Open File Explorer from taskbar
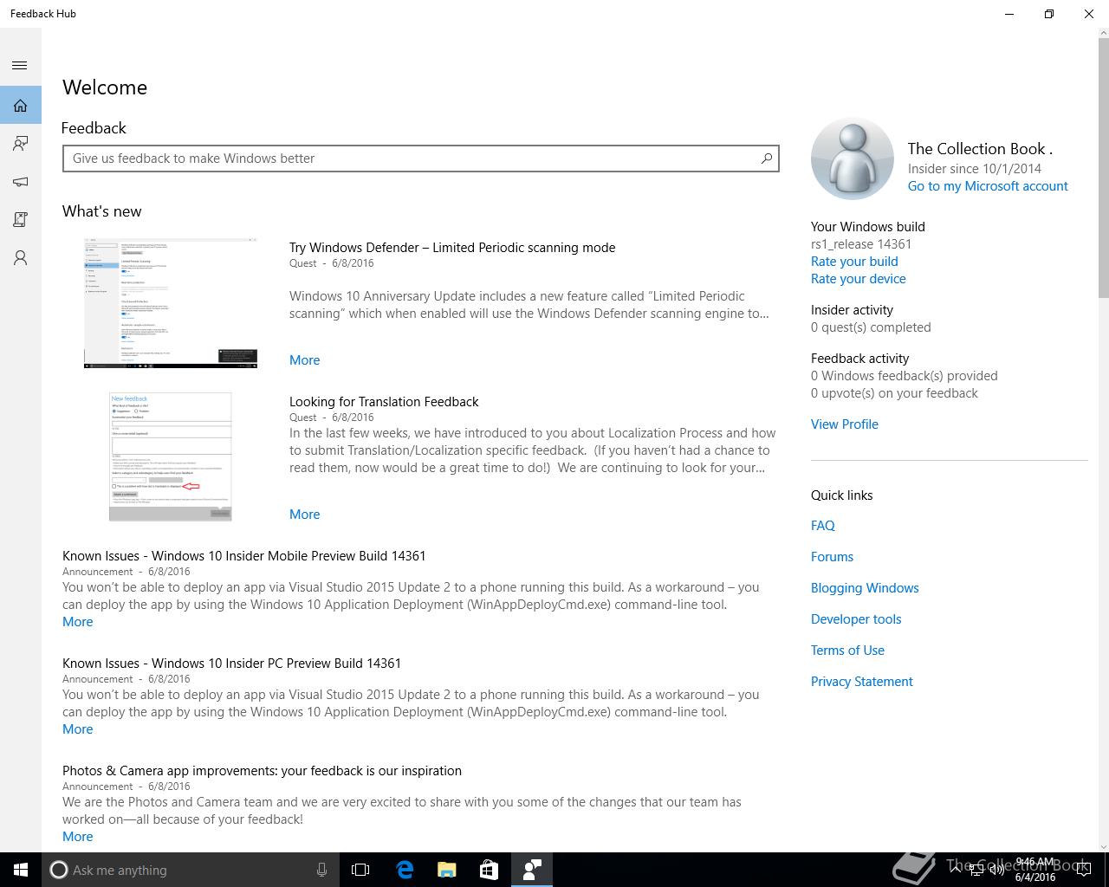This screenshot has height=887, width=1109. [447, 870]
